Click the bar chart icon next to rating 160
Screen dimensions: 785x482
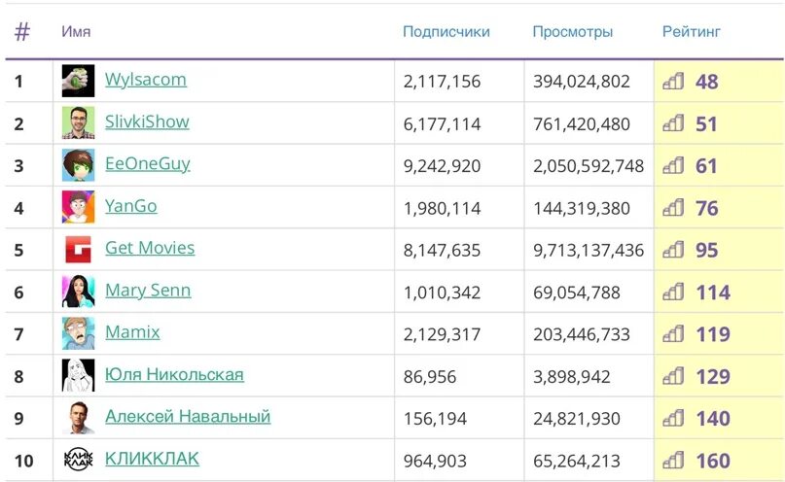673,460
